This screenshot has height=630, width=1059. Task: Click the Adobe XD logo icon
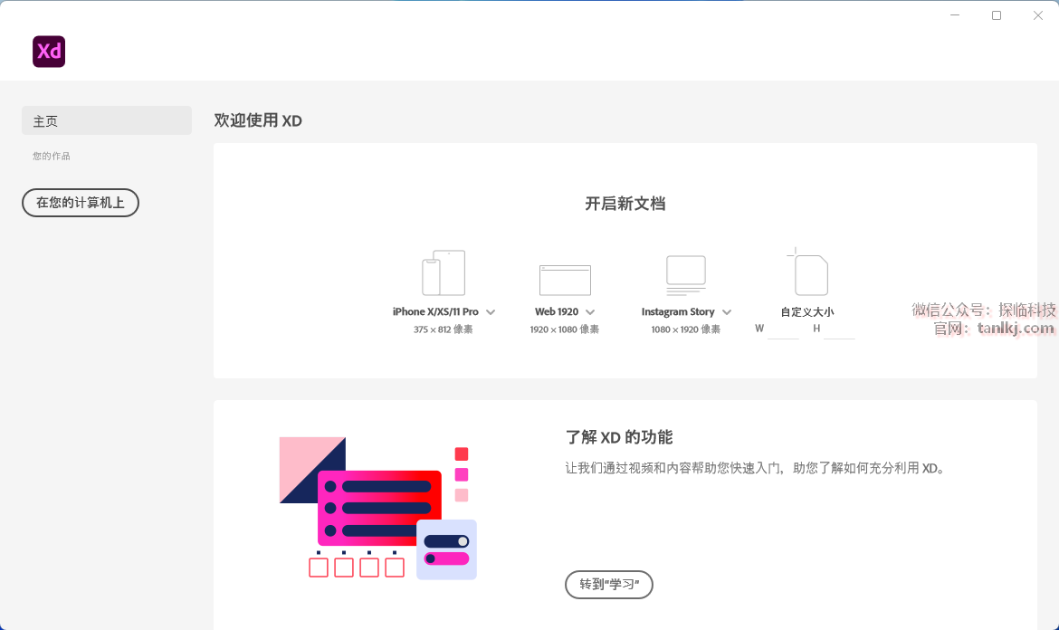click(x=49, y=52)
